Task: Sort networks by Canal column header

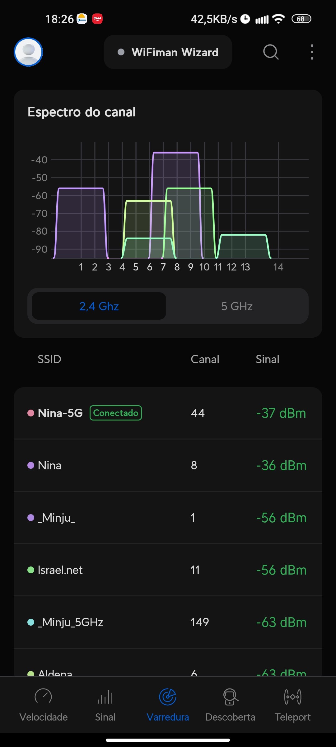Action: [x=205, y=359]
